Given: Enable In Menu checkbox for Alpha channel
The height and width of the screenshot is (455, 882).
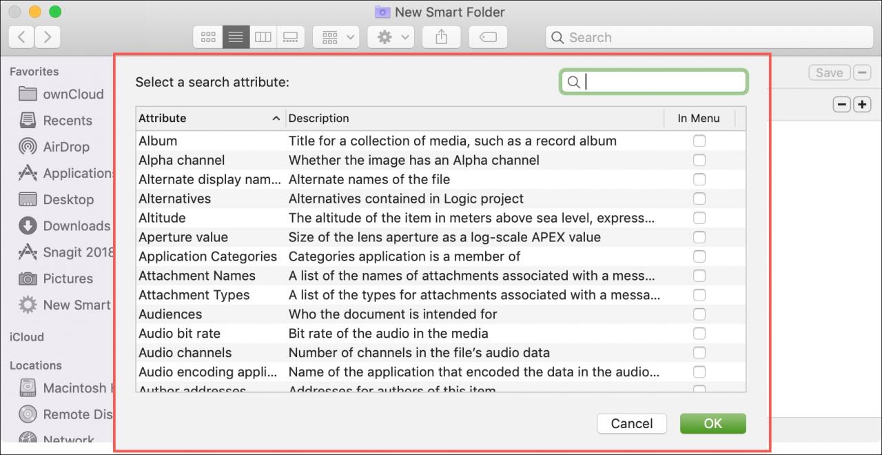Looking at the screenshot, I should click(699, 160).
